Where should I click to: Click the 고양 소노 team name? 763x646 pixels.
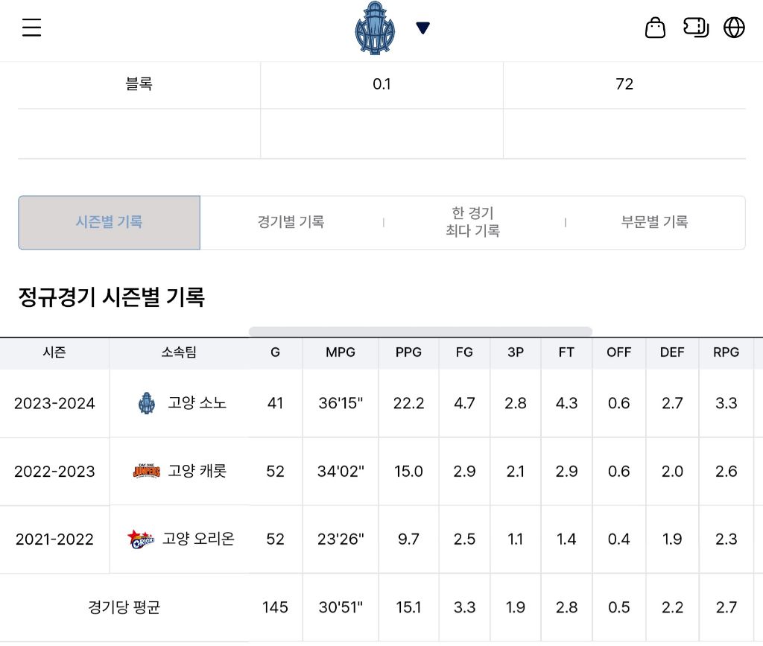click(x=197, y=403)
